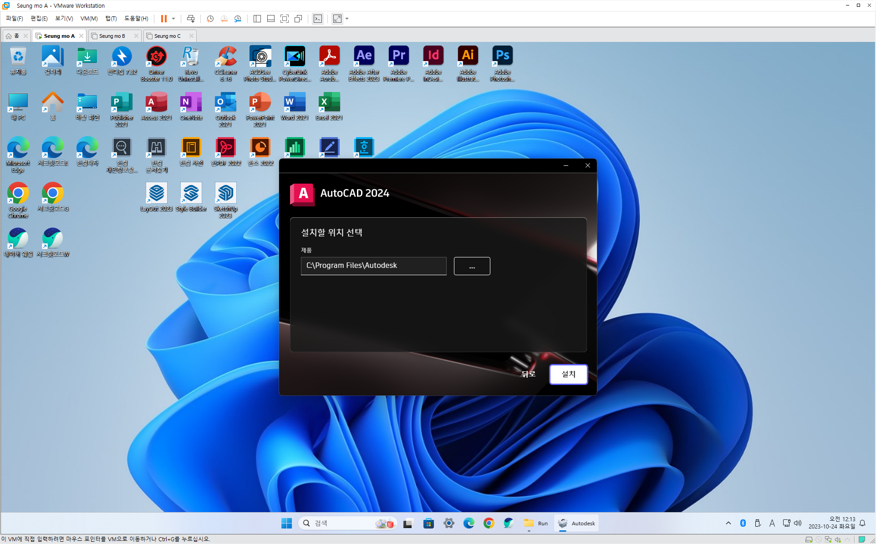Viewport: 876px width, 544px height.
Task: Open the VM(M) menu
Action: click(x=89, y=19)
